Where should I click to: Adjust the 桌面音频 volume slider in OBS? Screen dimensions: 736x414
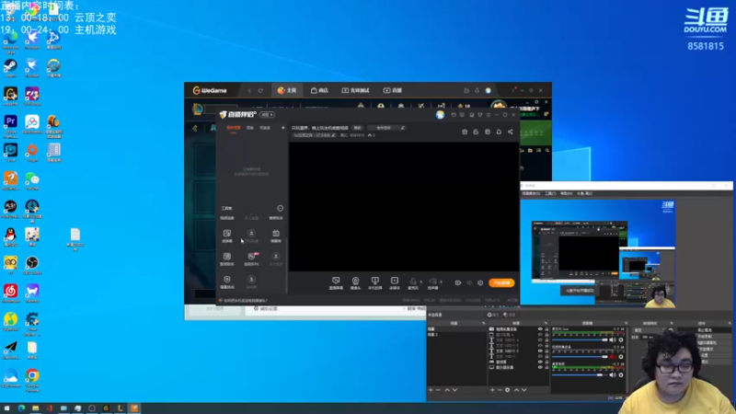point(580,375)
